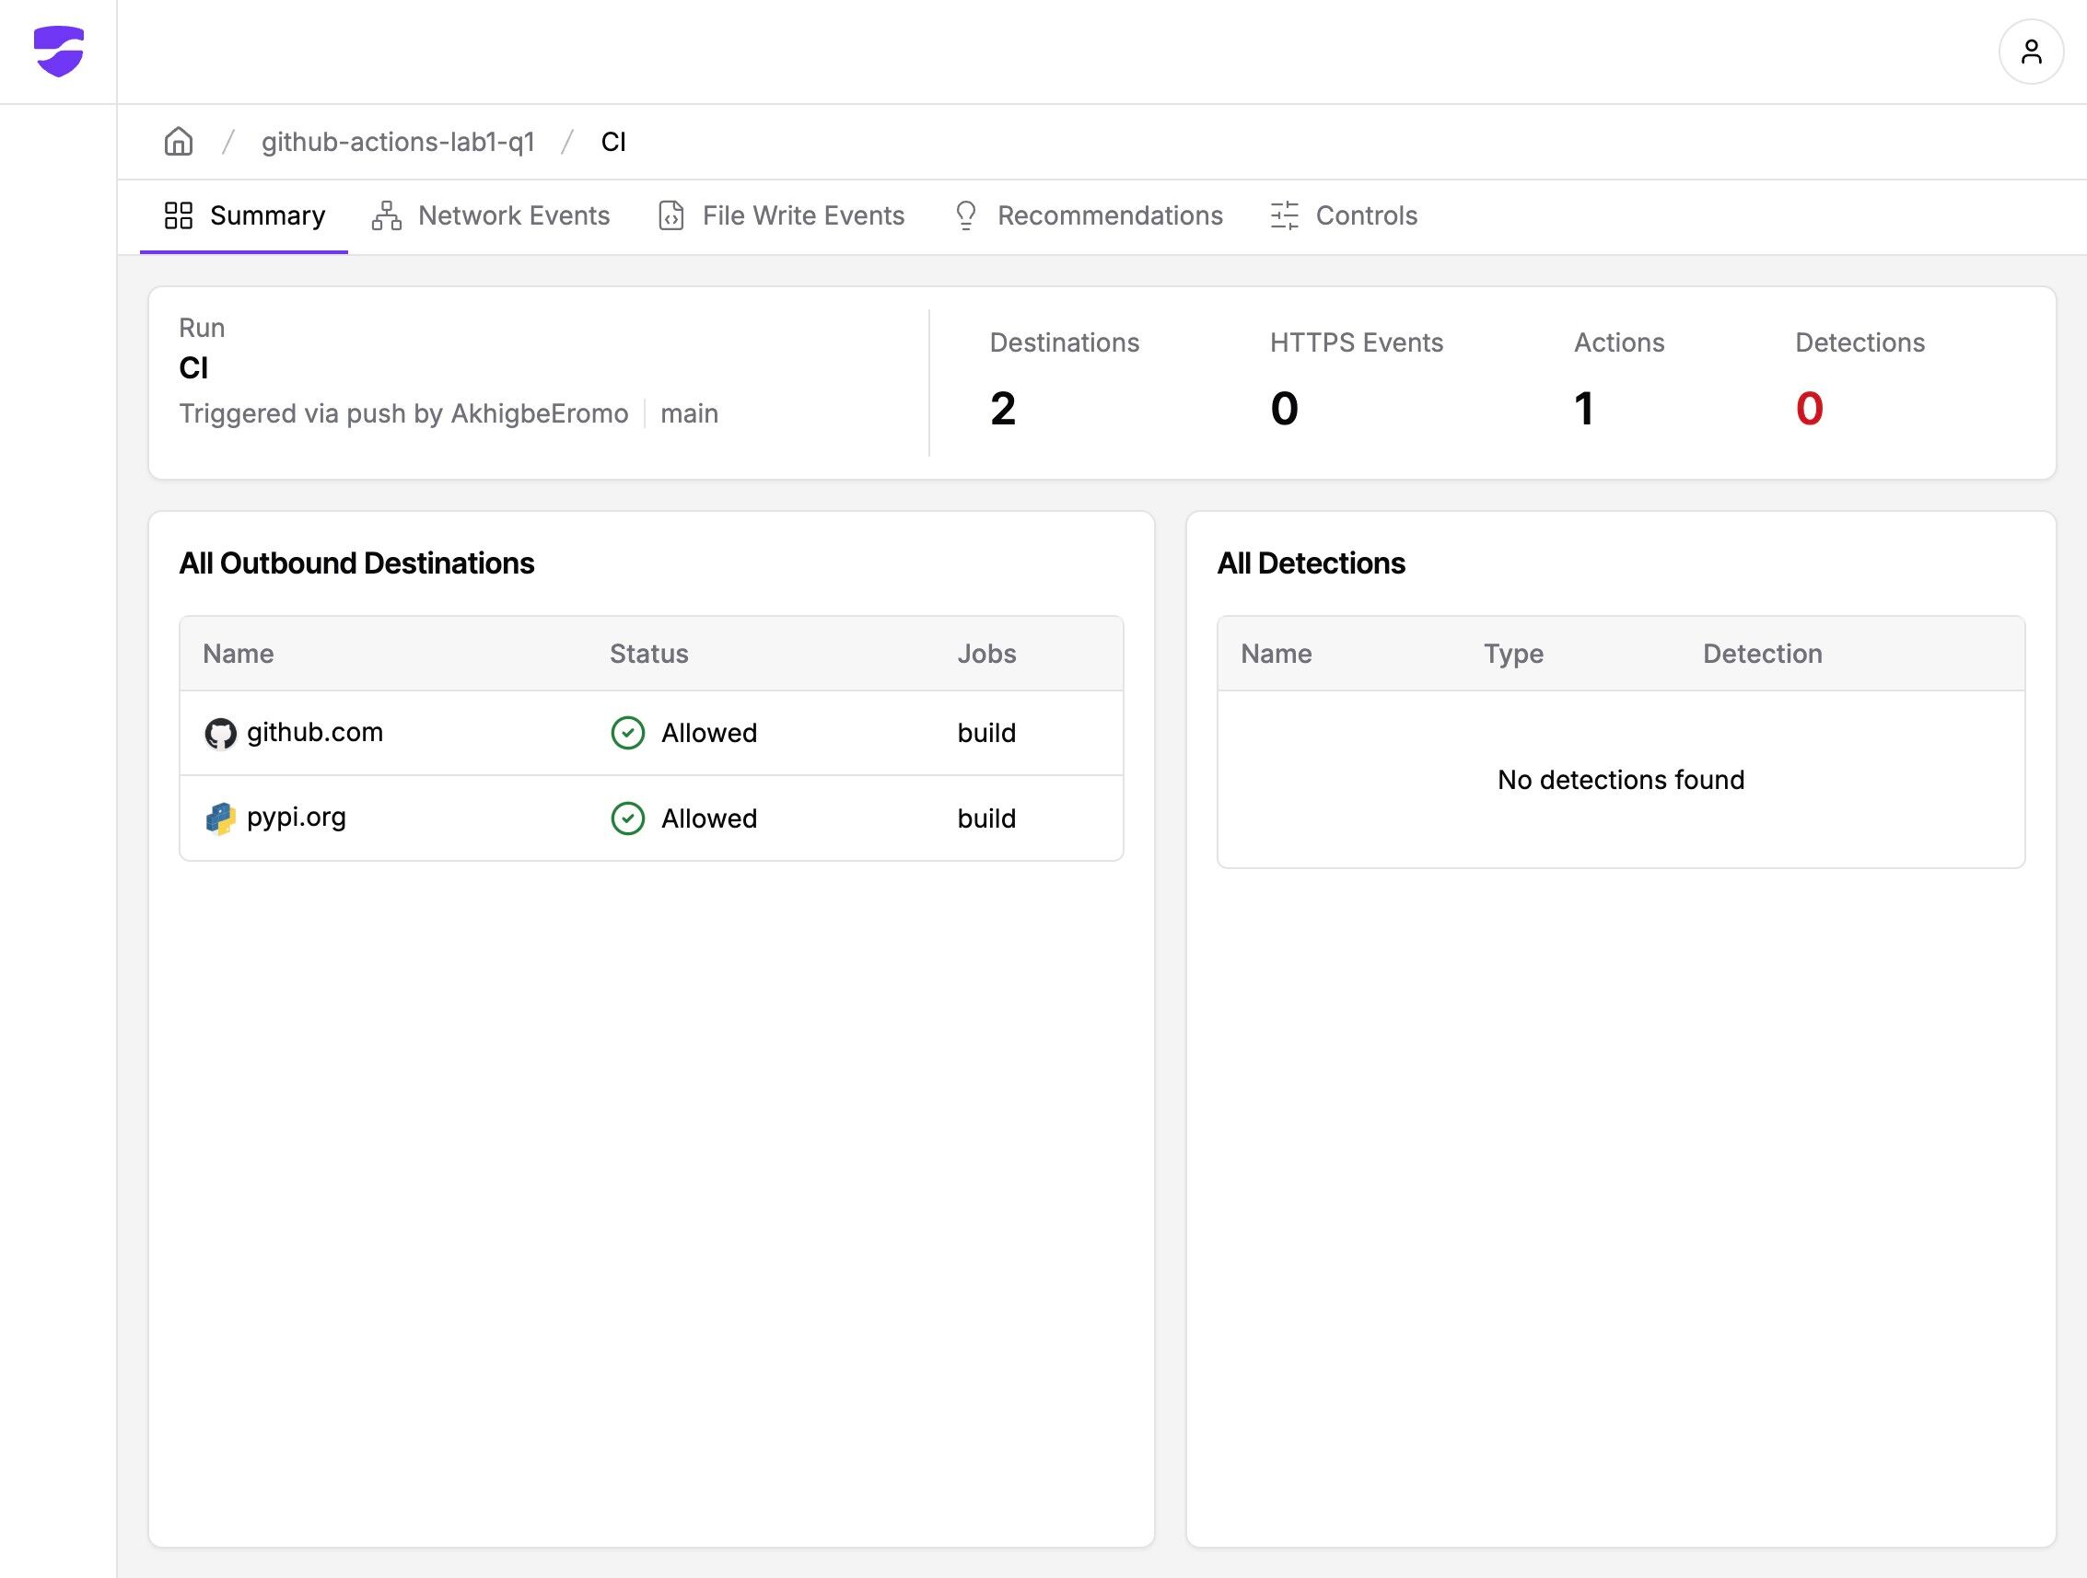Screen dimensions: 2087x1578
Task: Click Allowed status text in github.com row
Action: click(709, 733)
